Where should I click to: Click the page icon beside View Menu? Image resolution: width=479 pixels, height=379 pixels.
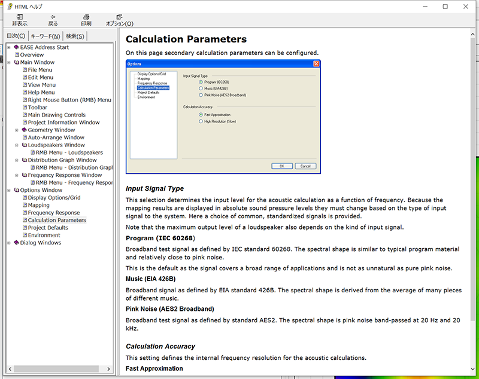(x=25, y=85)
